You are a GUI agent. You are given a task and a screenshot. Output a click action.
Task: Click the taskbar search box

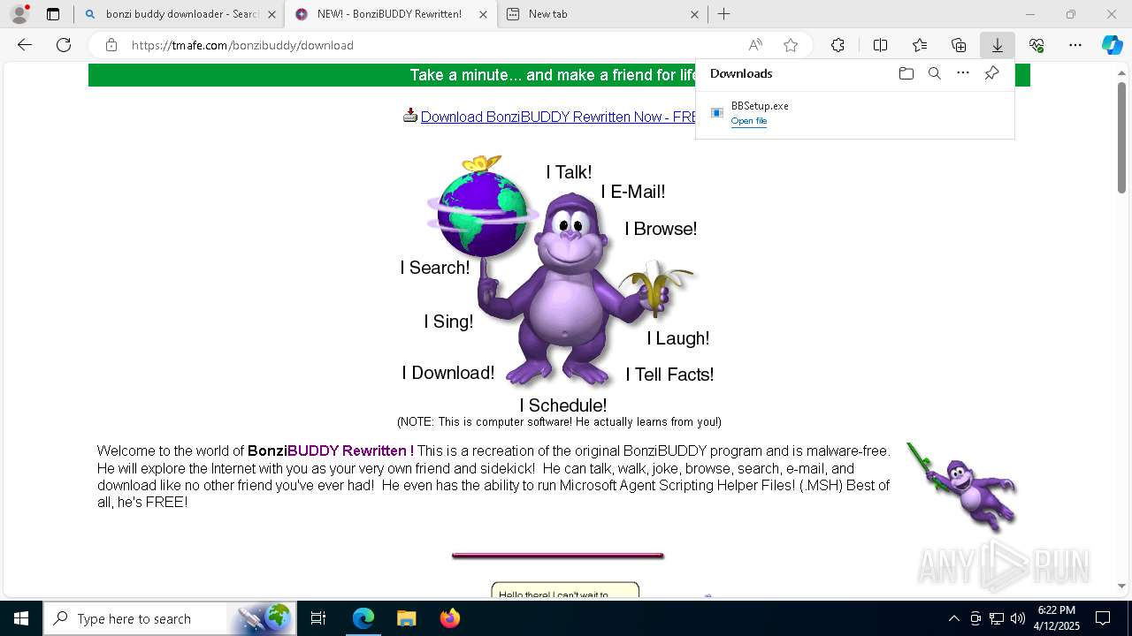click(x=170, y=618)
